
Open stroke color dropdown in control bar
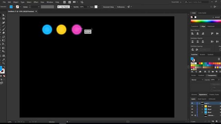tap(20, 7)
